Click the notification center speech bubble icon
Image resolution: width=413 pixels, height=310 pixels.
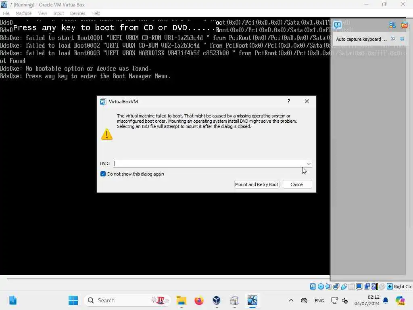pos(338,25)
